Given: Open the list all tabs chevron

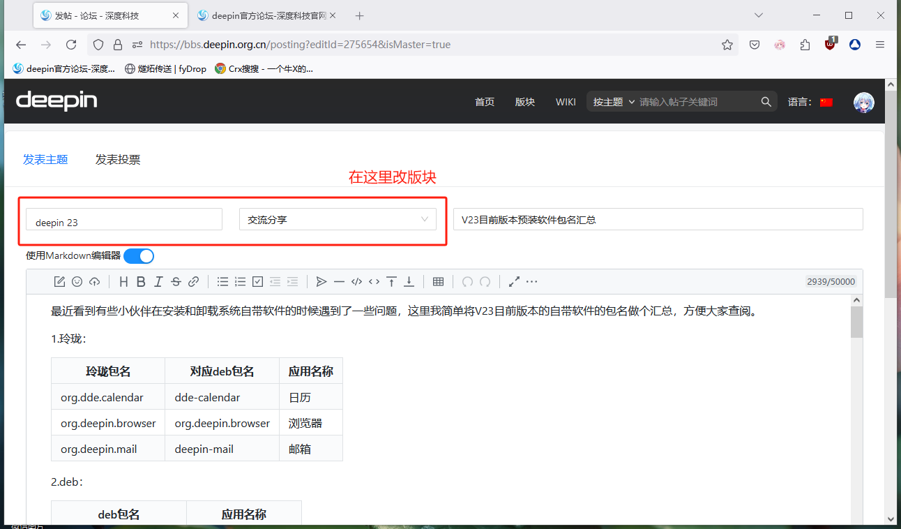Looking at the screenshot, I should [759, 15].
